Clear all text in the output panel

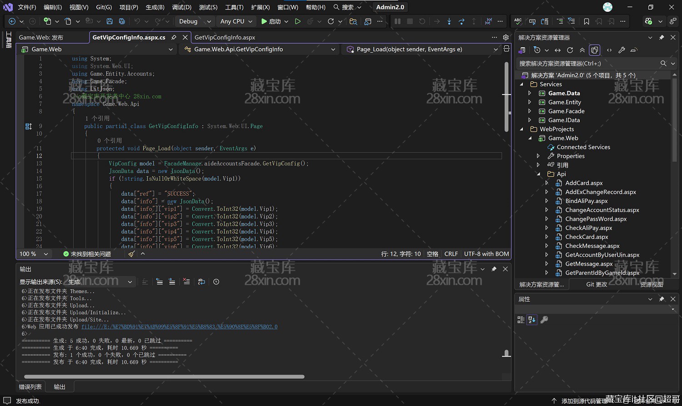(x=186, y=282)
